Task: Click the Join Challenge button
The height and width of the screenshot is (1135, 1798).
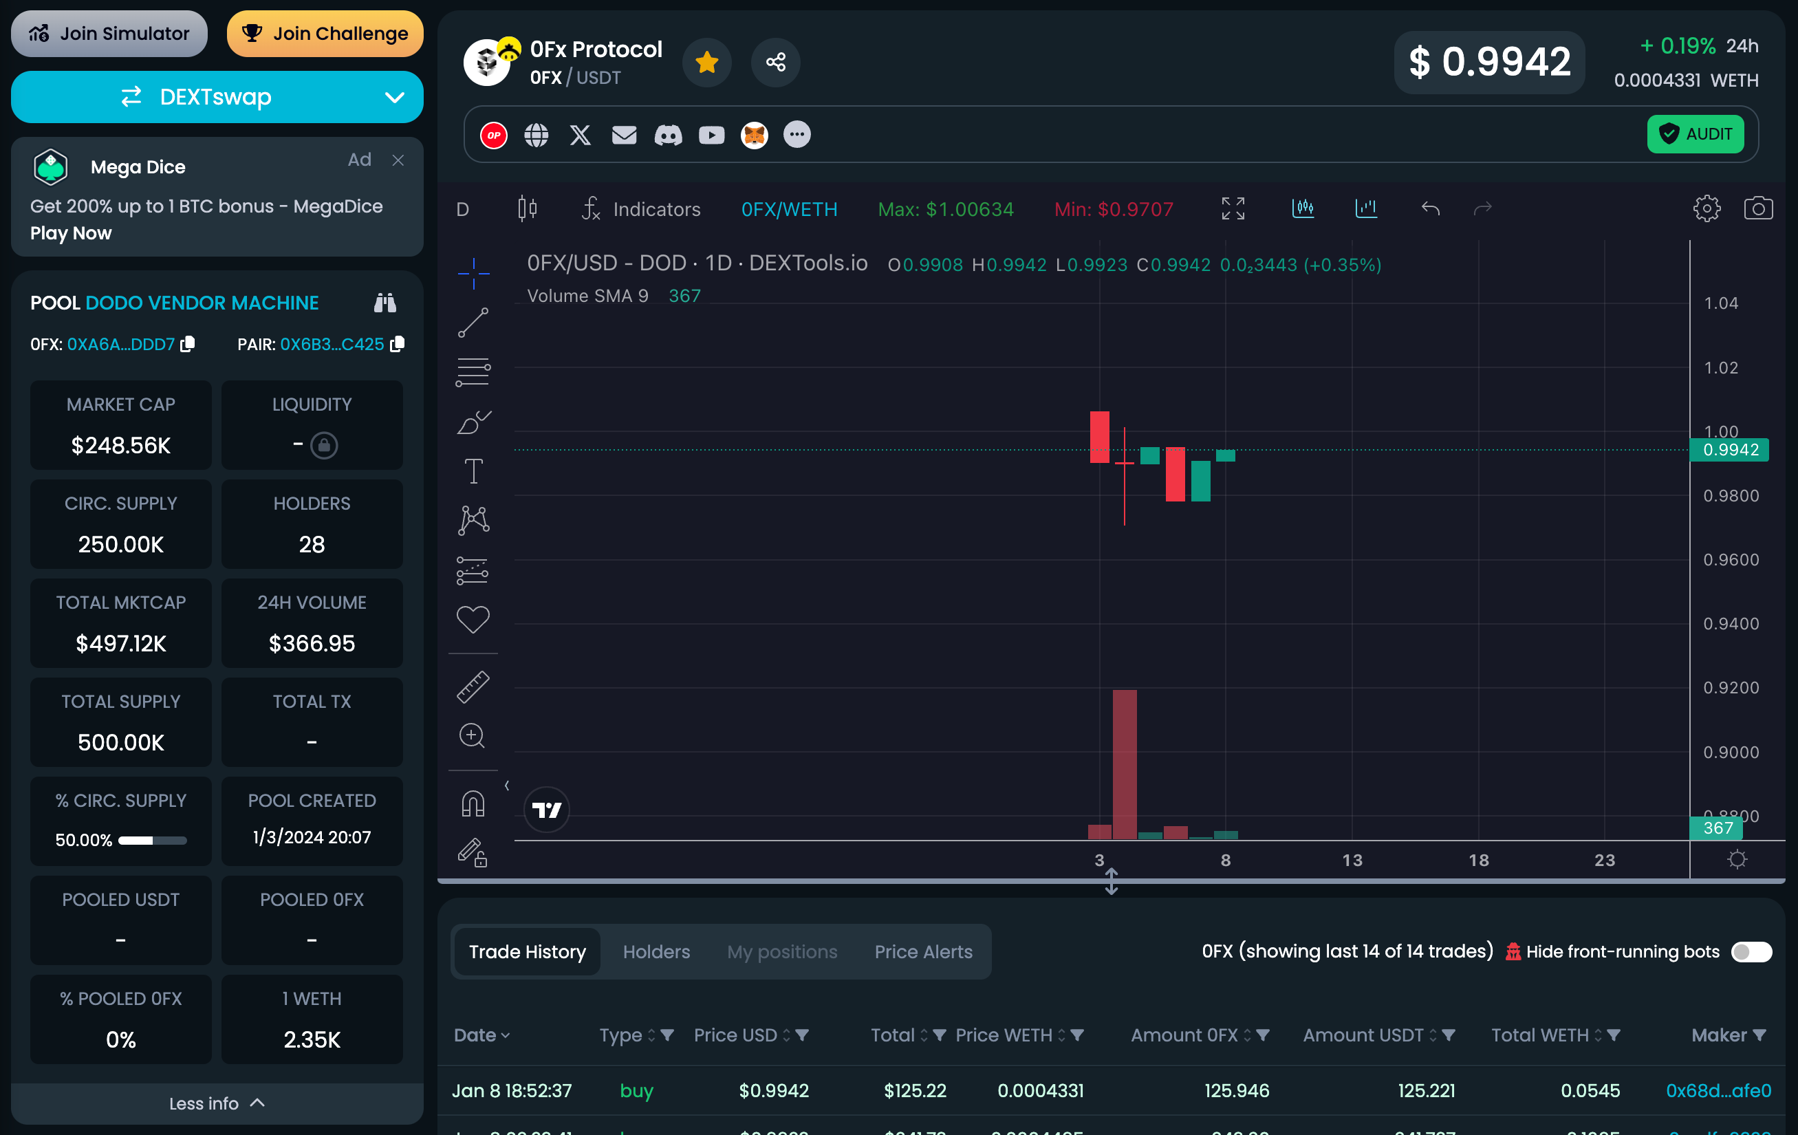Action: click(325, 34)
